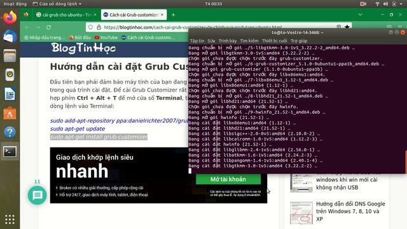407x229 pixels.
Task: Open the clock T4 00:33 calendar
Action: click(x=214, y=4)
